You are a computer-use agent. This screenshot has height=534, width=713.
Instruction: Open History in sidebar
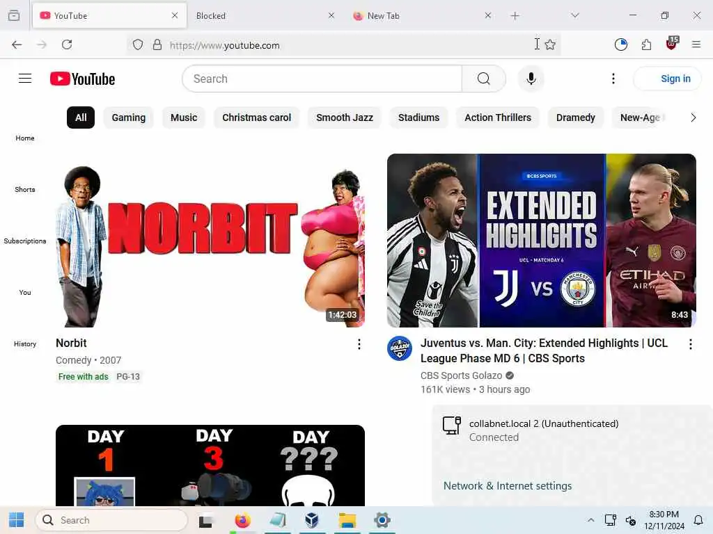coord(25,343)
